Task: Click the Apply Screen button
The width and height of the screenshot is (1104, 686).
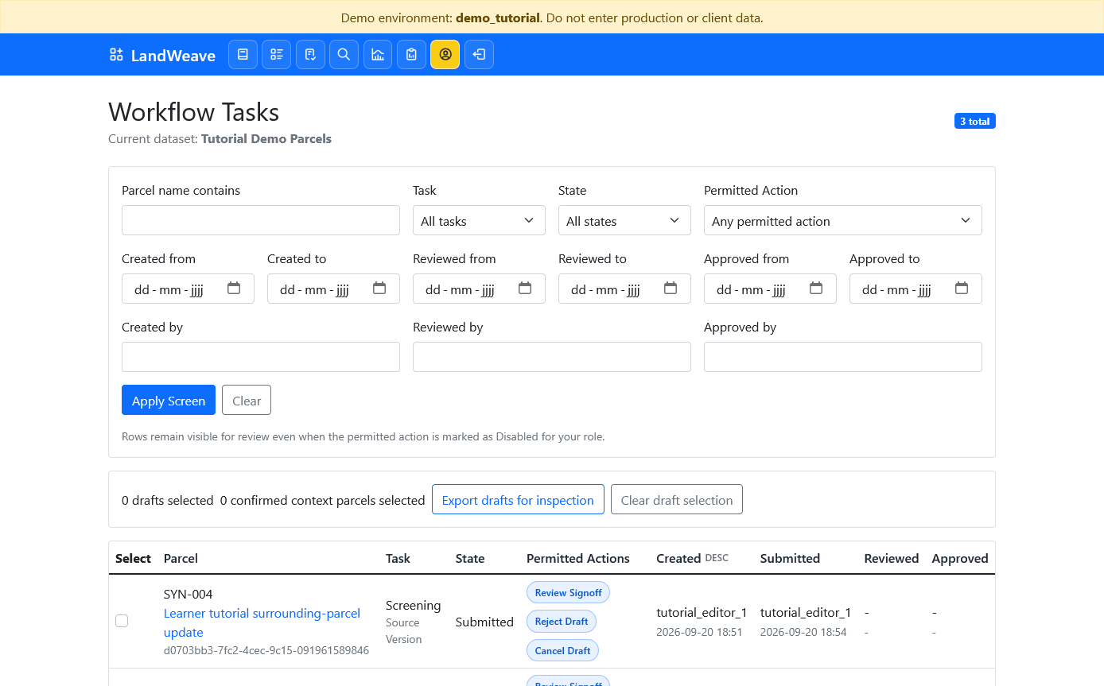Action: click(169, 400)
